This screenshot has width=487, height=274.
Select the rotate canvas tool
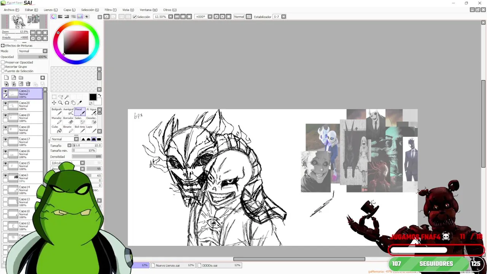pyautogui.click(x=67, y=103)
